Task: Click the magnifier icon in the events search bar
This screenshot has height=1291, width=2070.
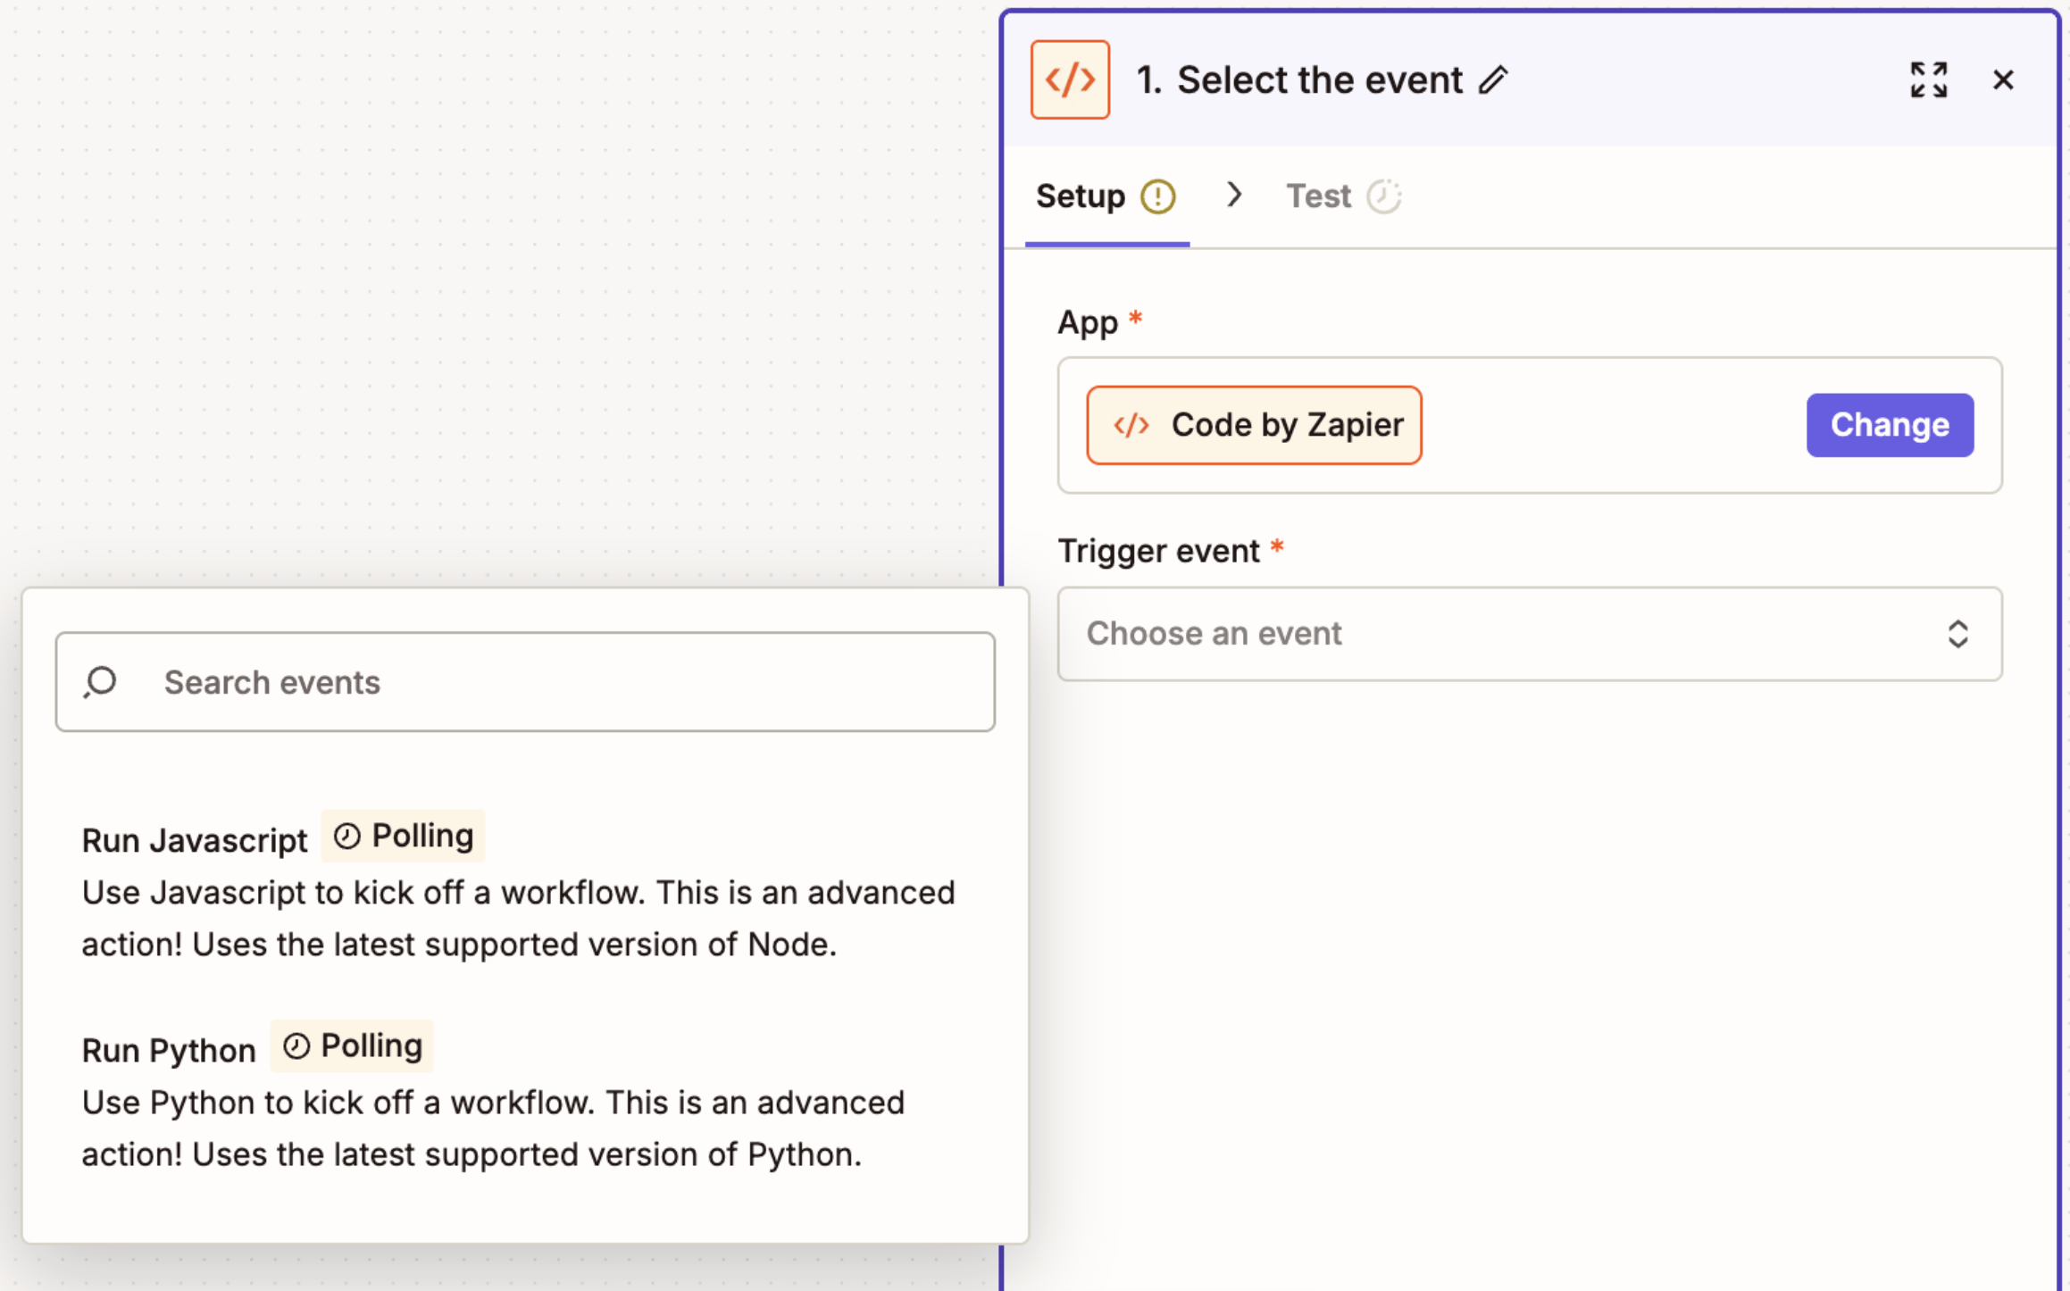Action: (99, 681)
